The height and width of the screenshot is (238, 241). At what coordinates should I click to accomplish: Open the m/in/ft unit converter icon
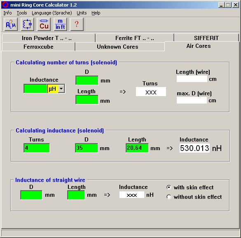tap(61, 24)
